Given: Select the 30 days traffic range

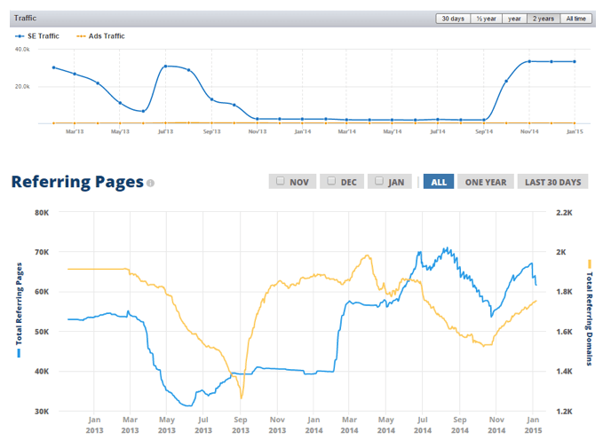Looking at the screenshot, I should coord(453,19).
